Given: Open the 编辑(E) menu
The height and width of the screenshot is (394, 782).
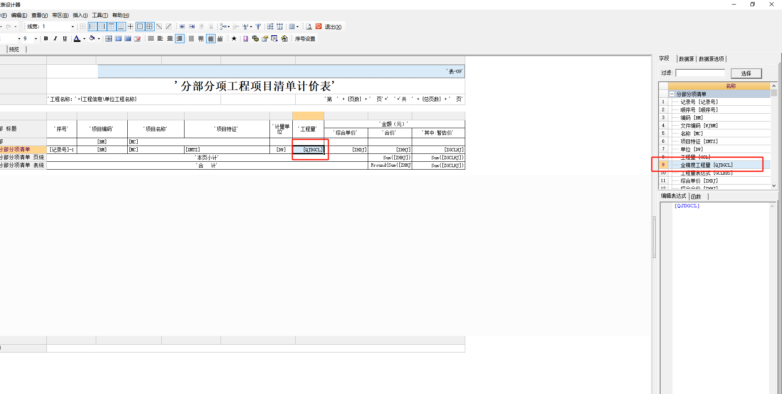Looking at the screenshot, I should click(x=19, y=15).
